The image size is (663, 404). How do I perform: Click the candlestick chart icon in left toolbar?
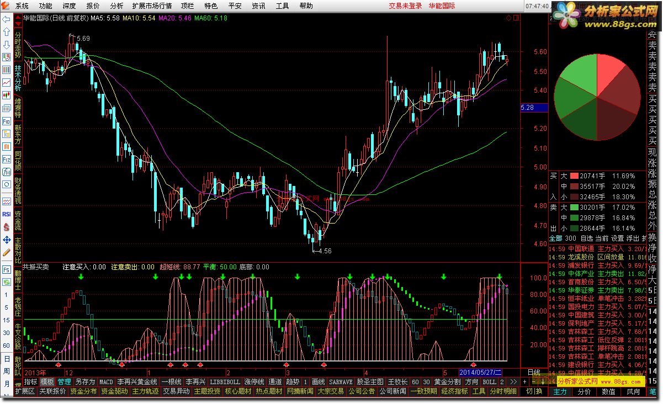pos(7,95)
